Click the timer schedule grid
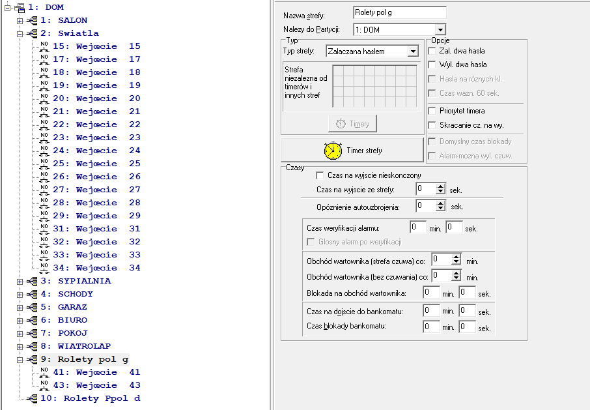The height and width of the screenshot is (410, 590). click(374, 86)
